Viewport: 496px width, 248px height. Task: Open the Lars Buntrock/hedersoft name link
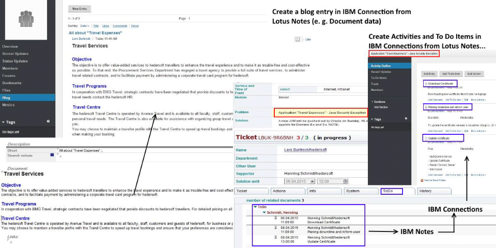[x=306, y=150]
